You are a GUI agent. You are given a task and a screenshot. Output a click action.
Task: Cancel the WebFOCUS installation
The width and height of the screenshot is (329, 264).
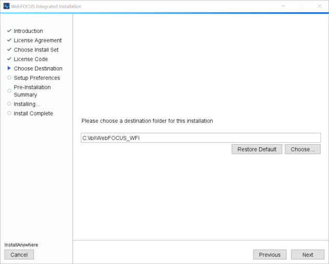pos(19,255)
